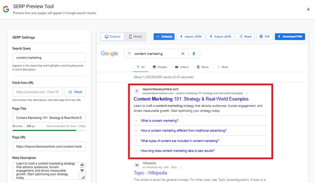Screen dimensions: 315x183
Task: Click the search magnifier icon in preview
Action: click(x=129, y=53)
